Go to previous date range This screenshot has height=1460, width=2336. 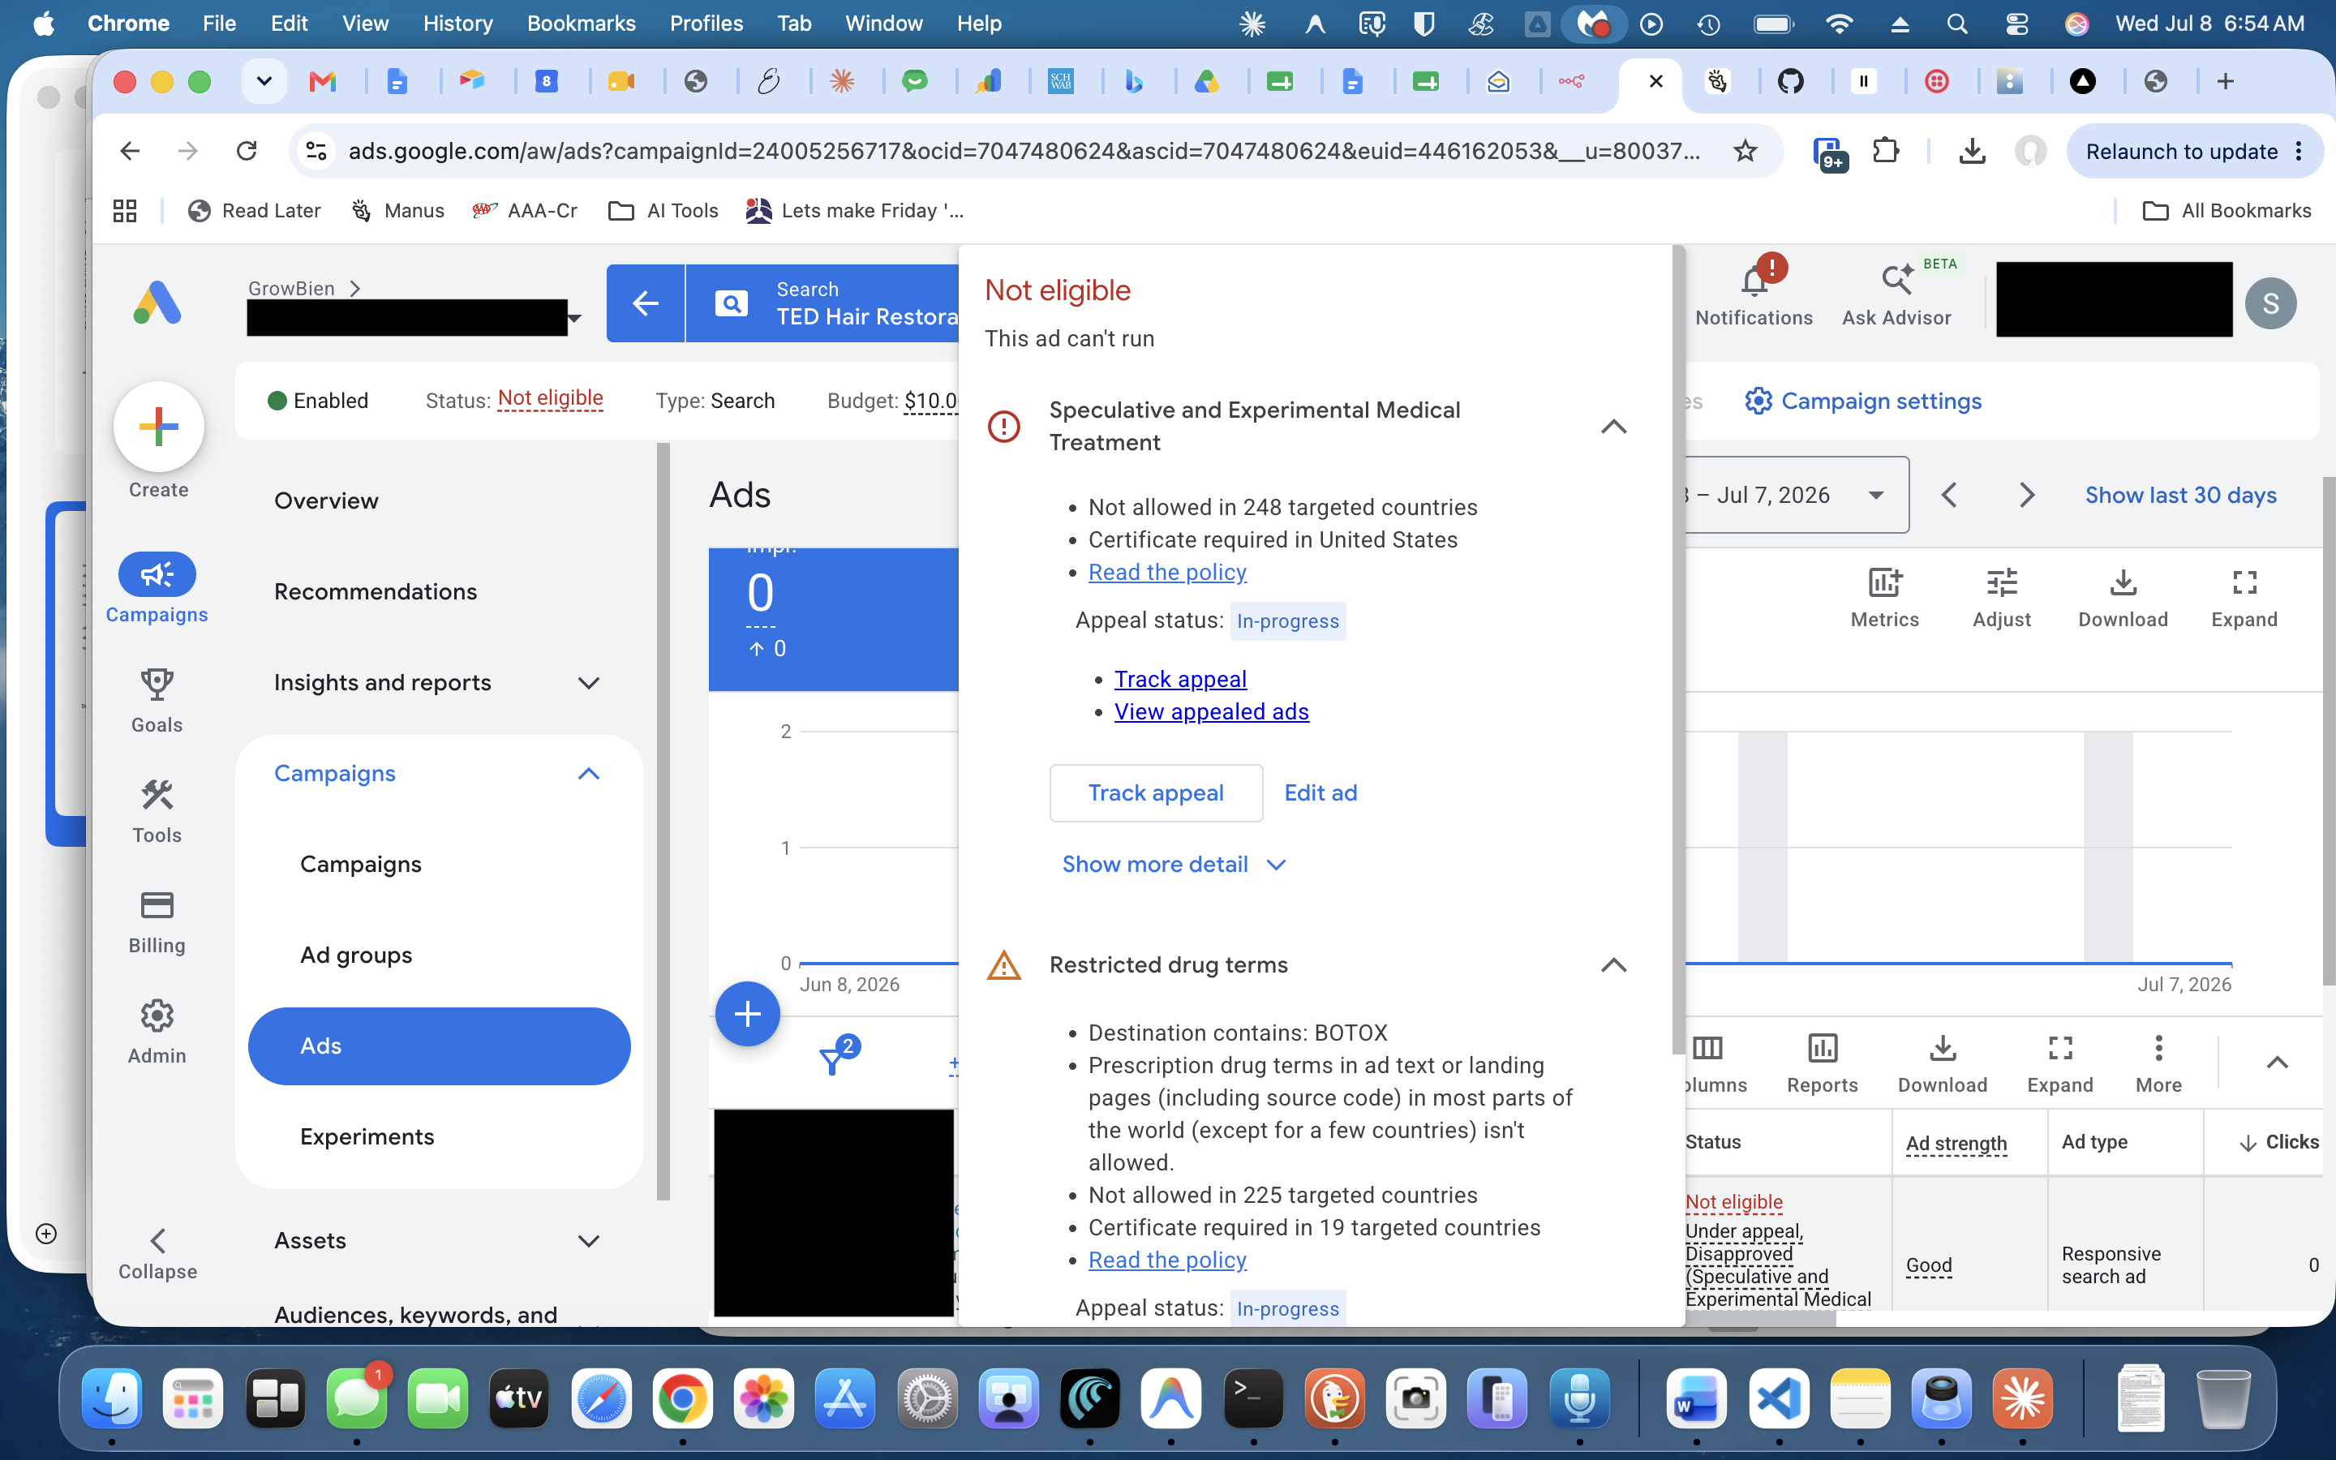[x=1949, y=496]
